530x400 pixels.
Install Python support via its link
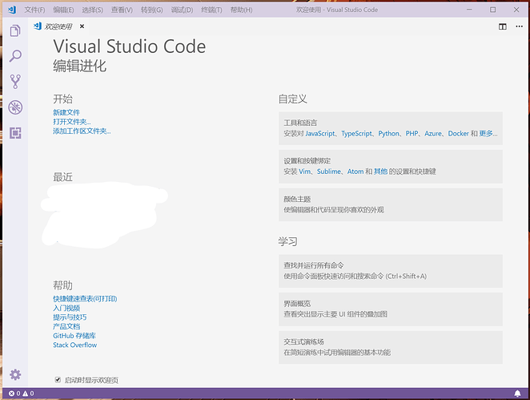pyautogui.click(x=388, y=134)
